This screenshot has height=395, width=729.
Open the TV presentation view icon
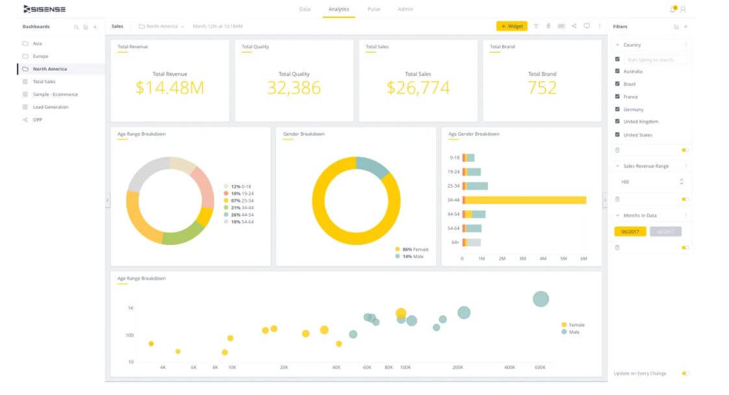tap(587, 26)
